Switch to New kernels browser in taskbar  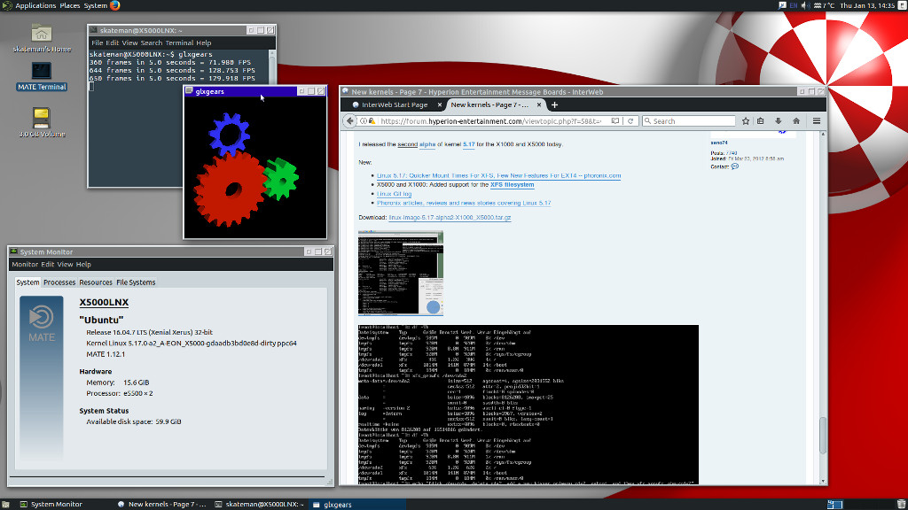click(161, 504)
